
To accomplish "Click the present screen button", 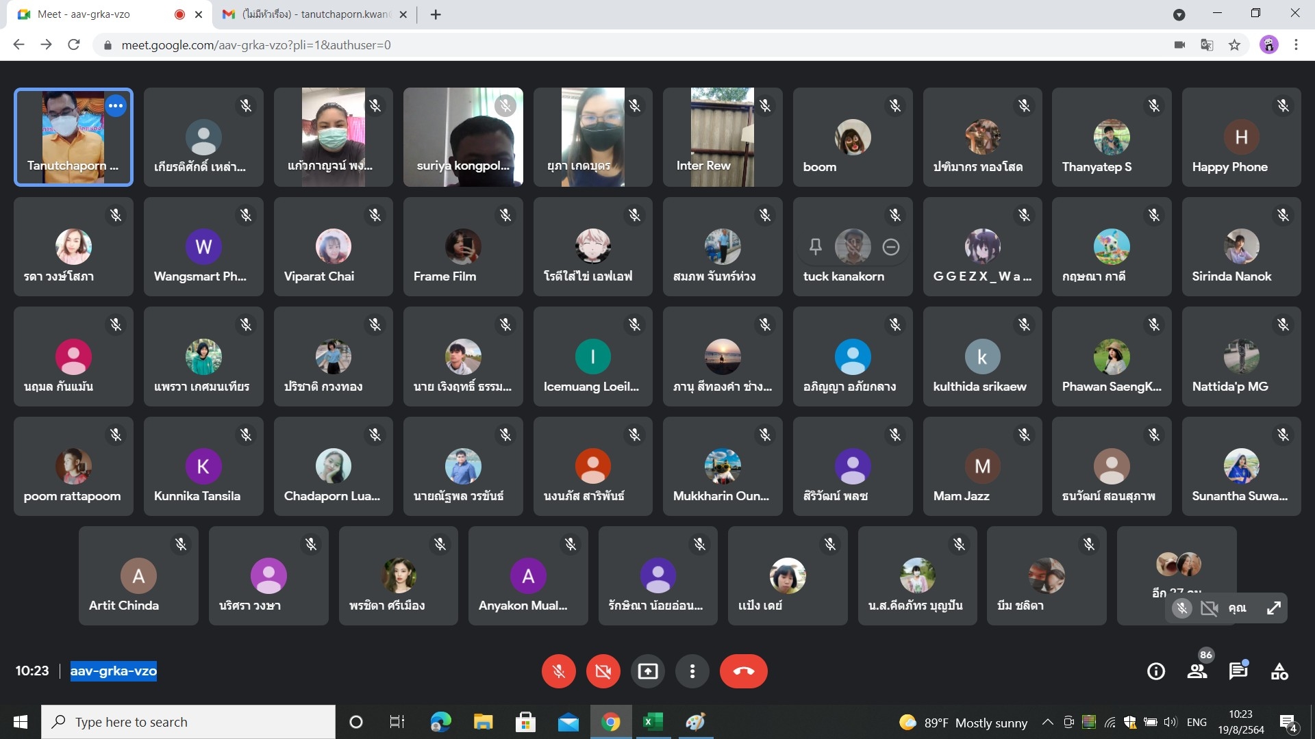I will pos(647,671).
